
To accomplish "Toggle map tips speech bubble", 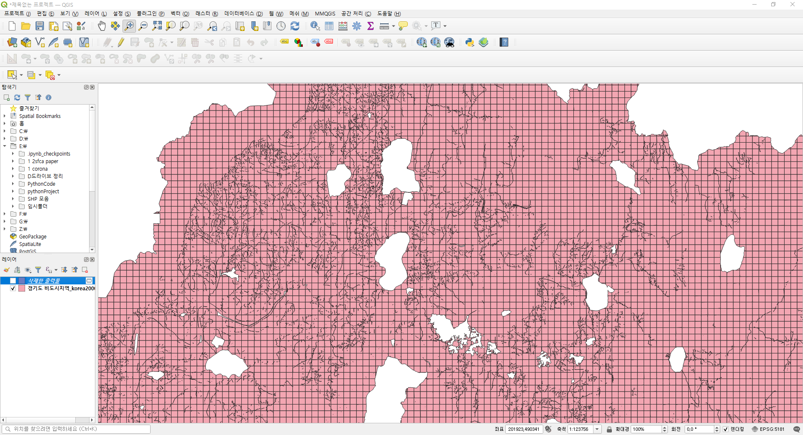I will 403,26.
